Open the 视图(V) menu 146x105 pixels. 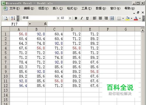pos(43,8)
